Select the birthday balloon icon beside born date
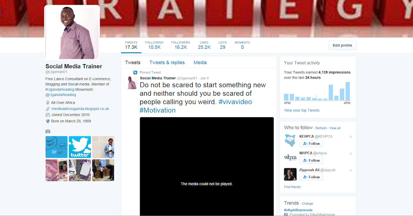This screenshot has width=413, height=216. click(48, 121)
